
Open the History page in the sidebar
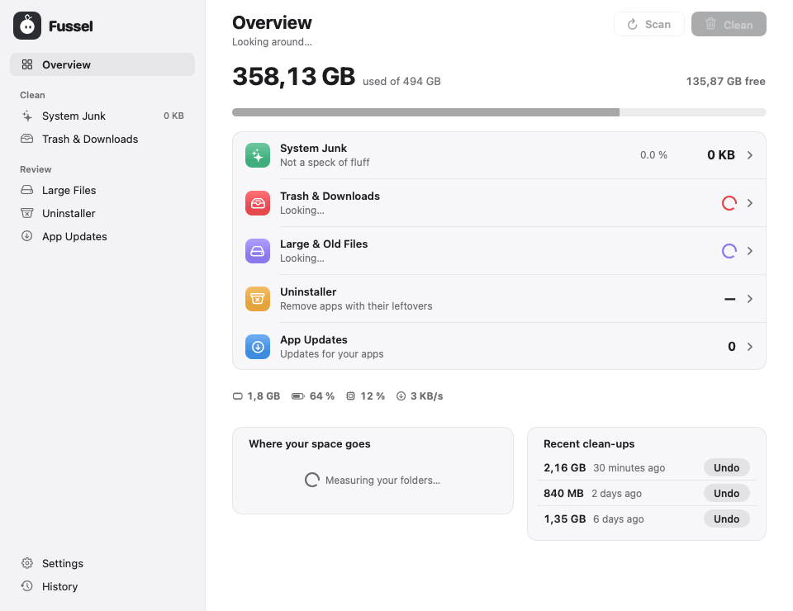pos(102,586)
